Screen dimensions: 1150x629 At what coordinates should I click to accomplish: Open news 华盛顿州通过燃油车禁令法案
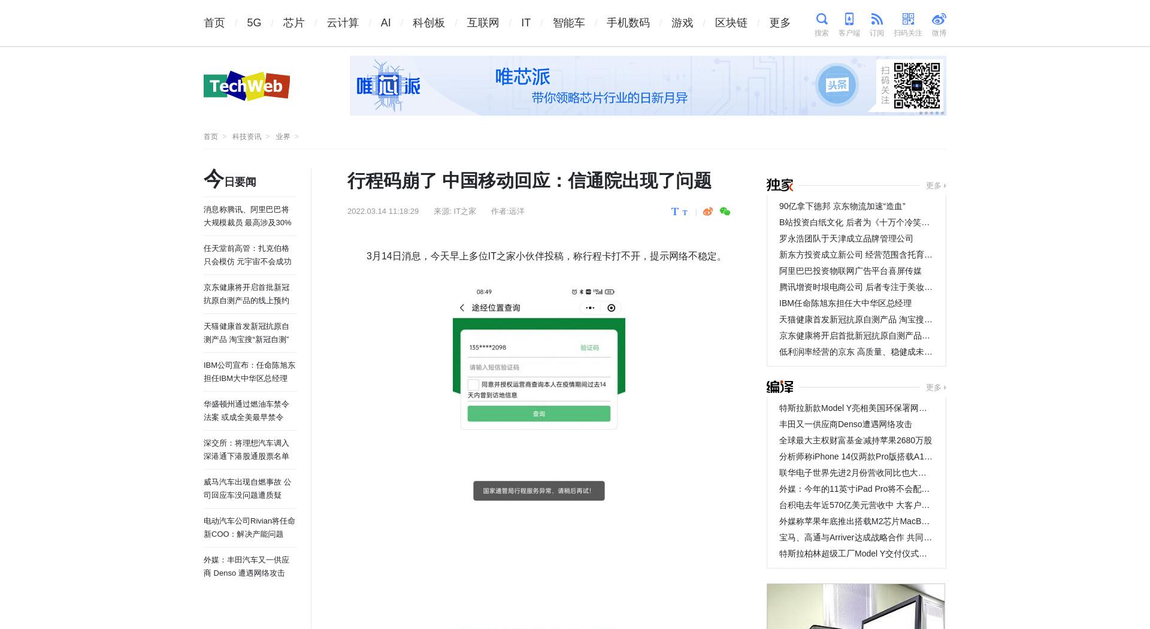[x=246, y=411]
